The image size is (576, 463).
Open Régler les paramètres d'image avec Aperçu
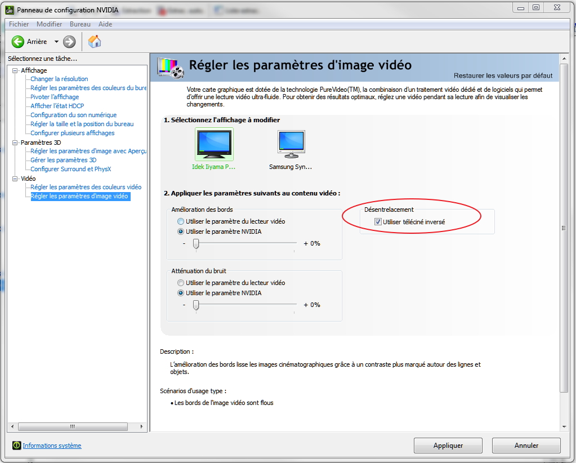[x=88, y=151]
